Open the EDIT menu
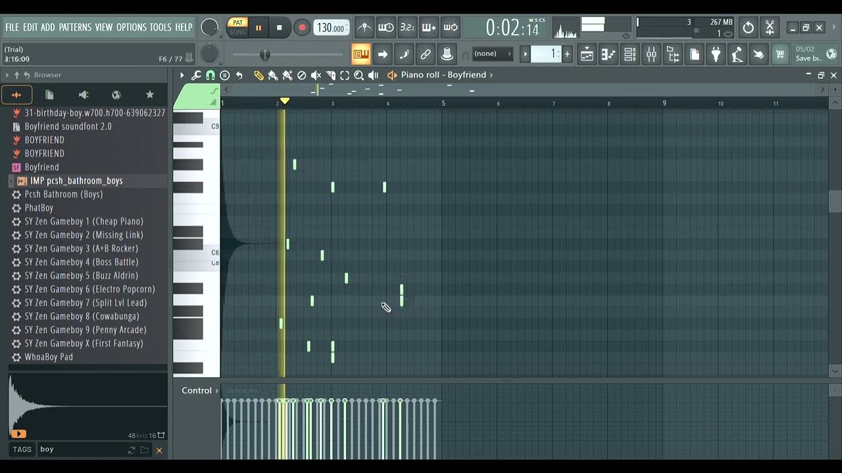842x473 pixels. click(x=30, y=27)
